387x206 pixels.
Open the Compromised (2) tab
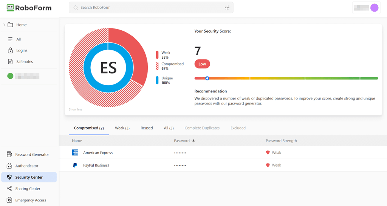(x=89, y=128)
